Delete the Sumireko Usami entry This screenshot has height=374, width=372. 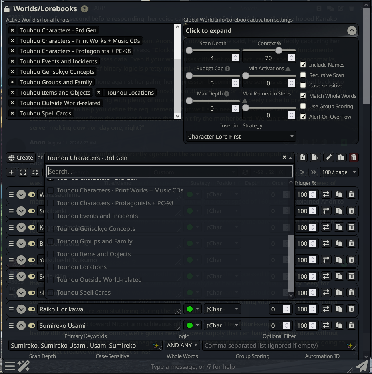(x=351, y=325)
